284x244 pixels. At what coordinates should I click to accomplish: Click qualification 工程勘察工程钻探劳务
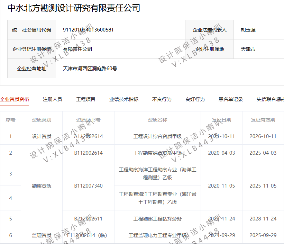click(158, 219)
